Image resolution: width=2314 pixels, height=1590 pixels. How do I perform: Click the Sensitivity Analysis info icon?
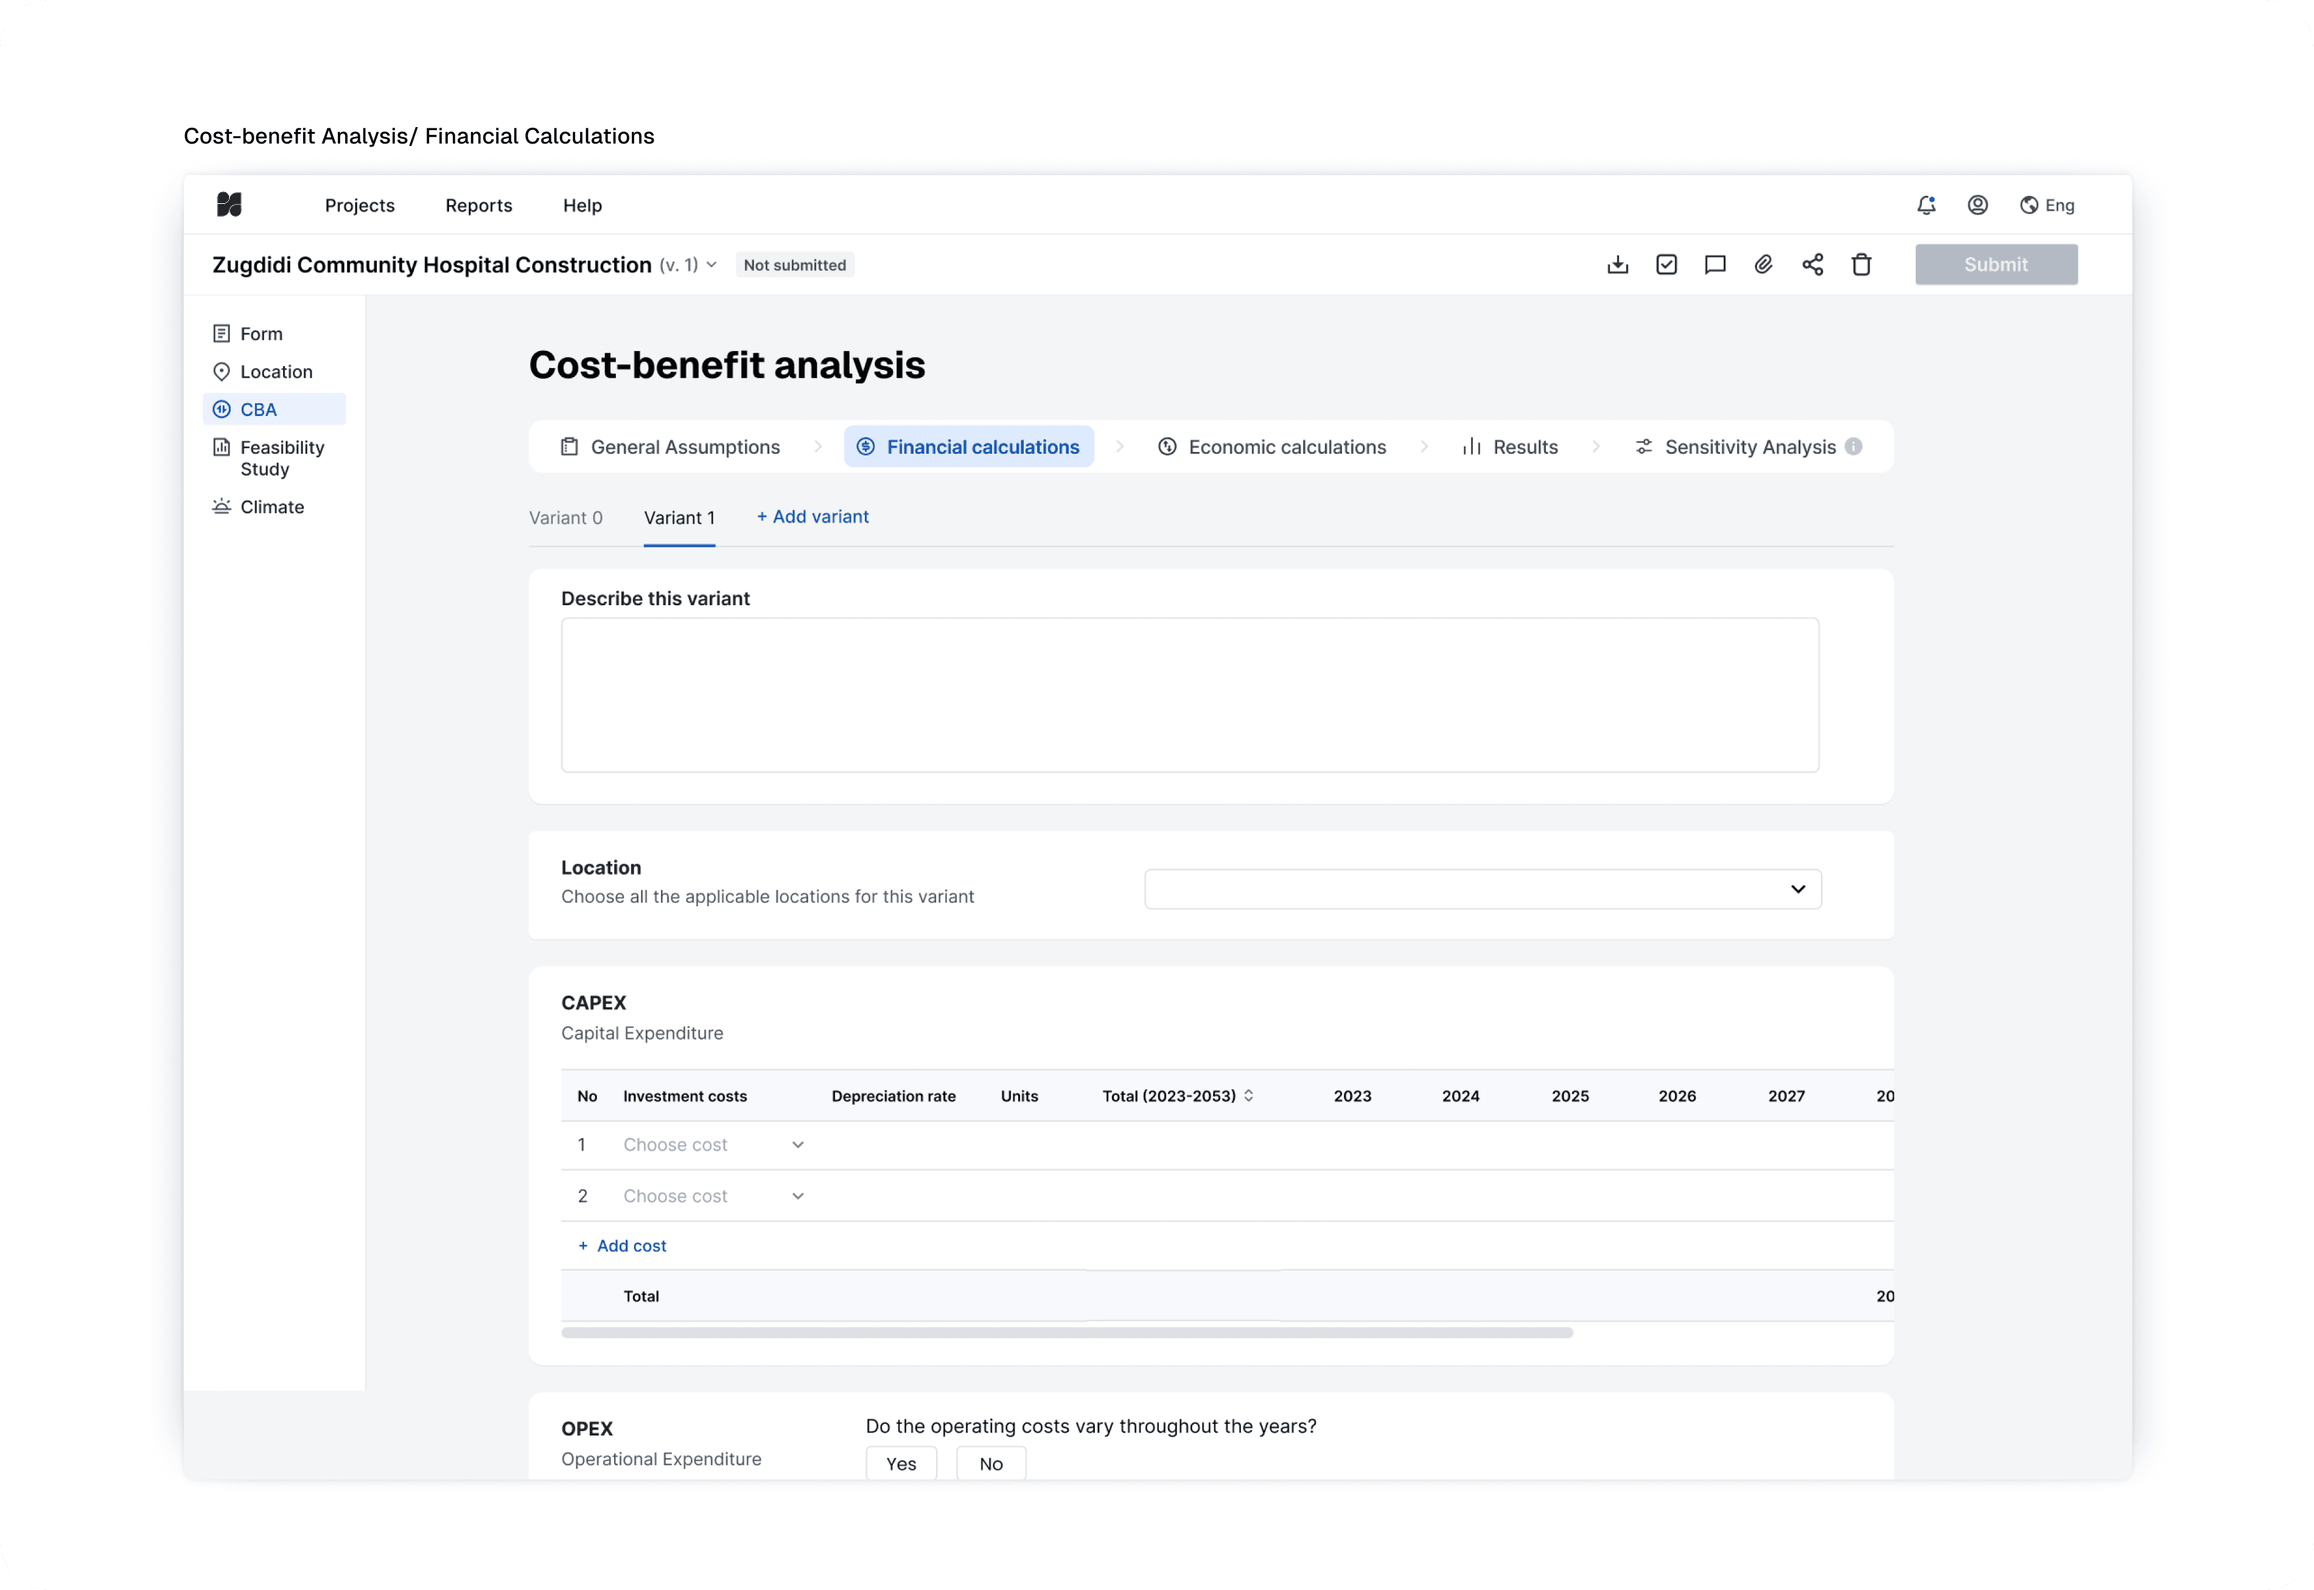click(x=1853, y=447)
